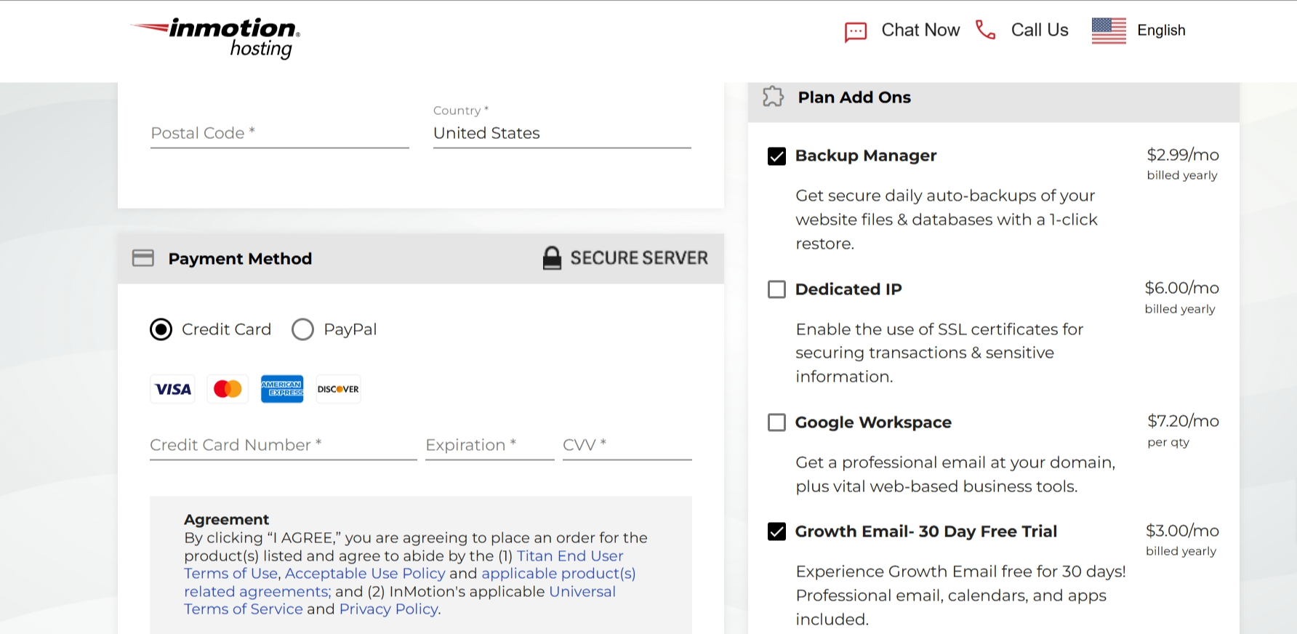Open the Privacy Policy link

(389, 609)
